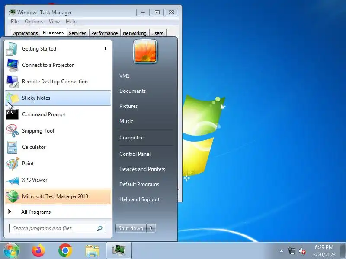
Task: Minimize the Windows Task Manager window
Action: pos(143,13)
